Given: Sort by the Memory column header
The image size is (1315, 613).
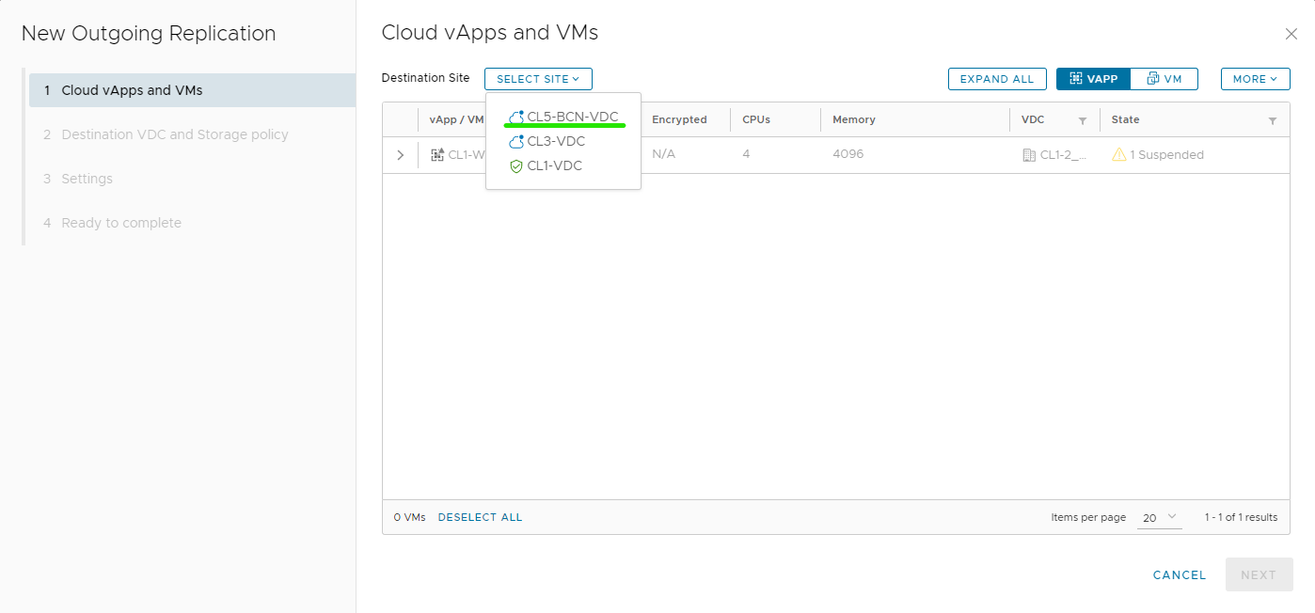Looking at the screenshot, I should coord(854,119).
